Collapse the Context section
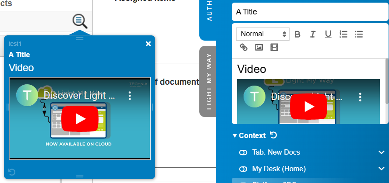This screenshot has height=183, width=389. click(x=235, y=136)
